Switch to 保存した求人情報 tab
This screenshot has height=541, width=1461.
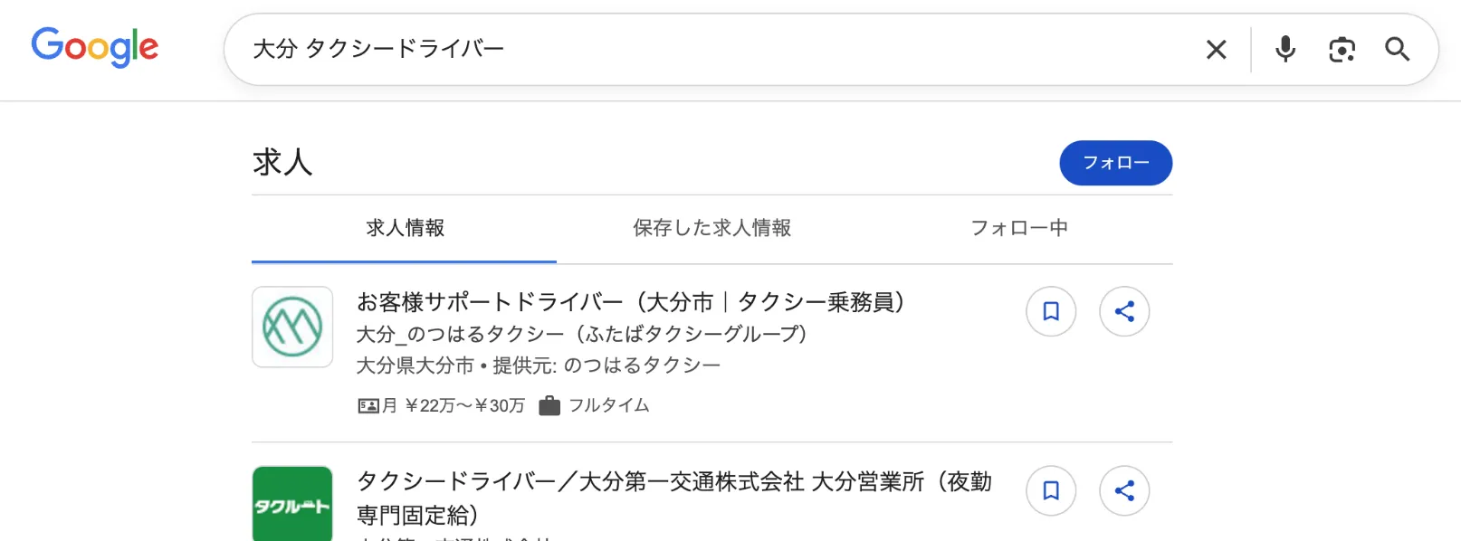coord(711,228)
